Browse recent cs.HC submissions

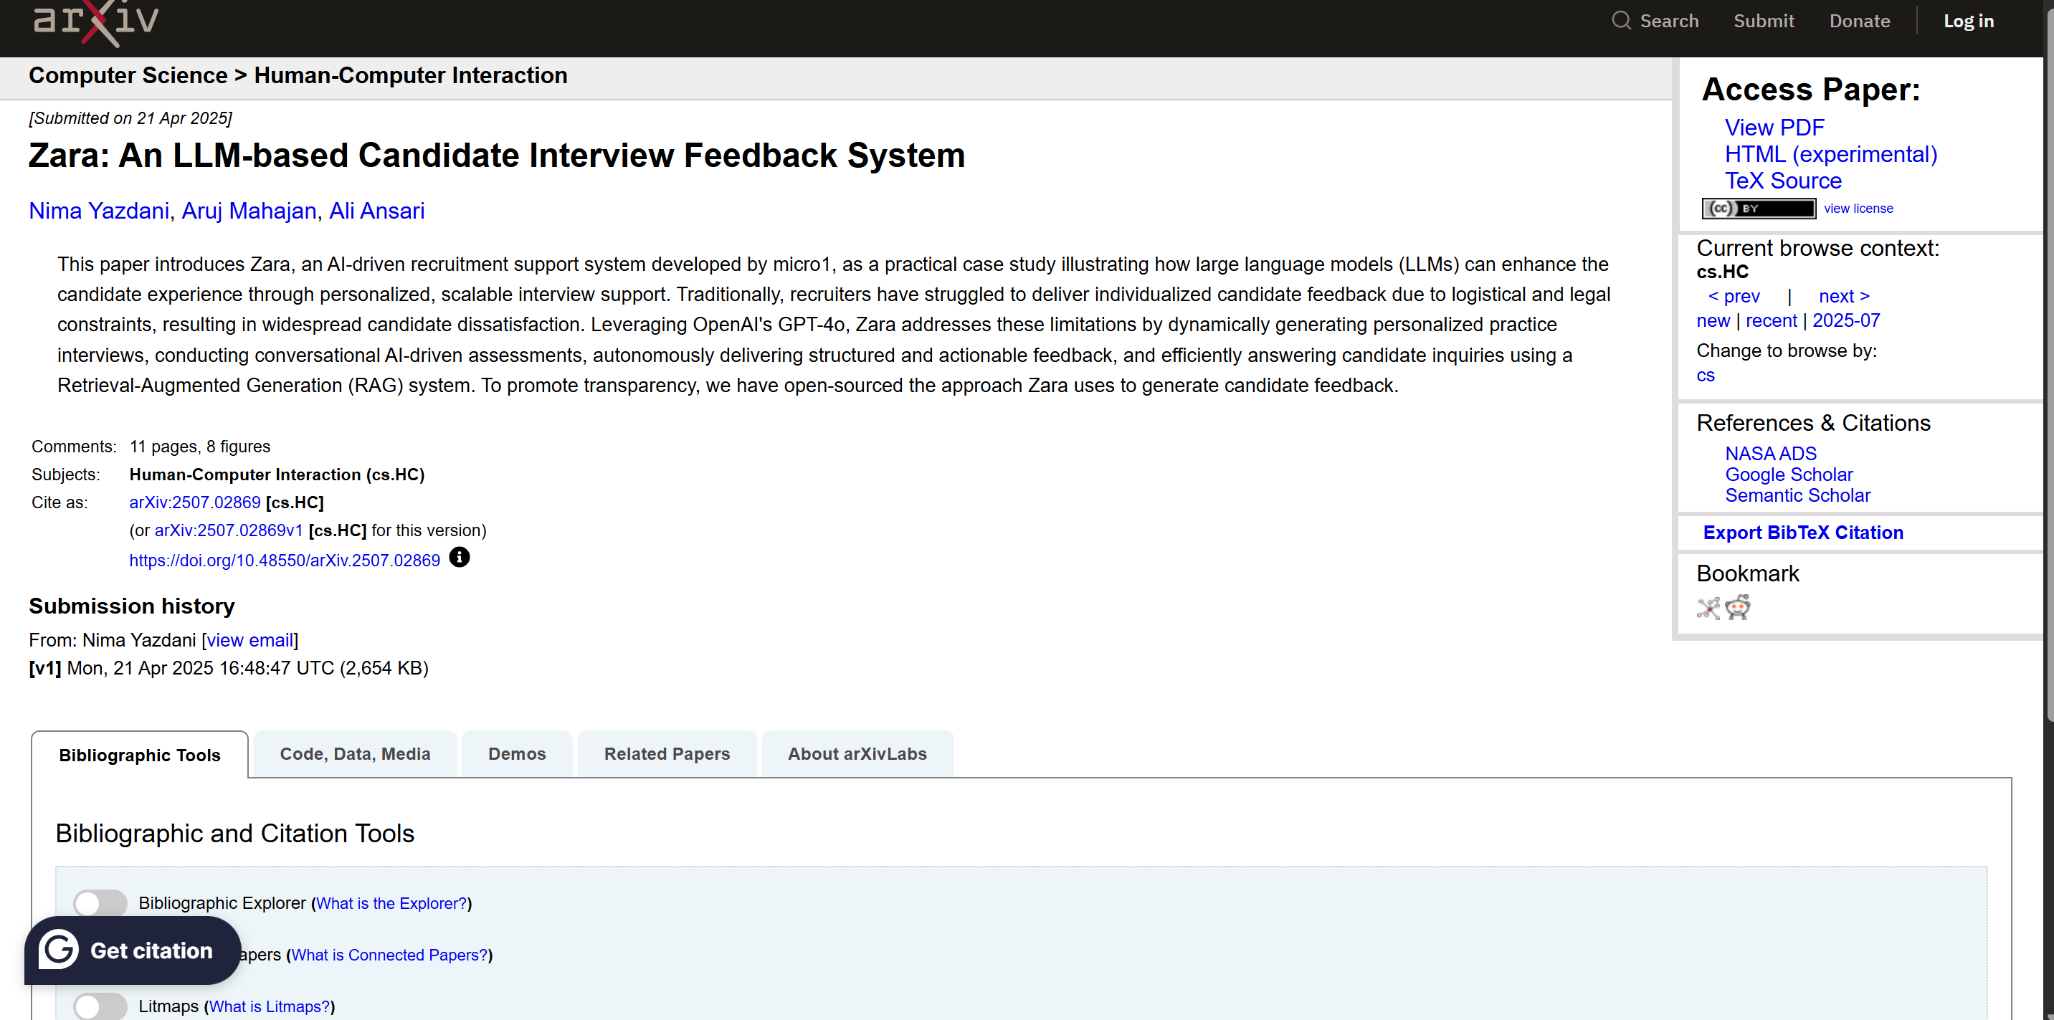(1771, 320)
